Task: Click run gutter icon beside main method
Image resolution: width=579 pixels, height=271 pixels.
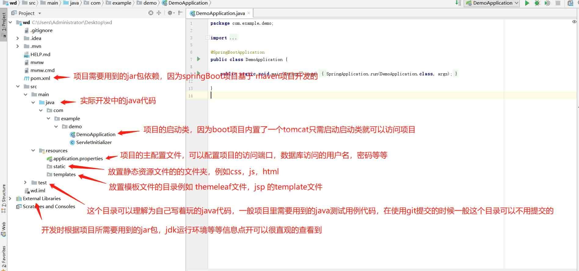Action: pos(198,73)
